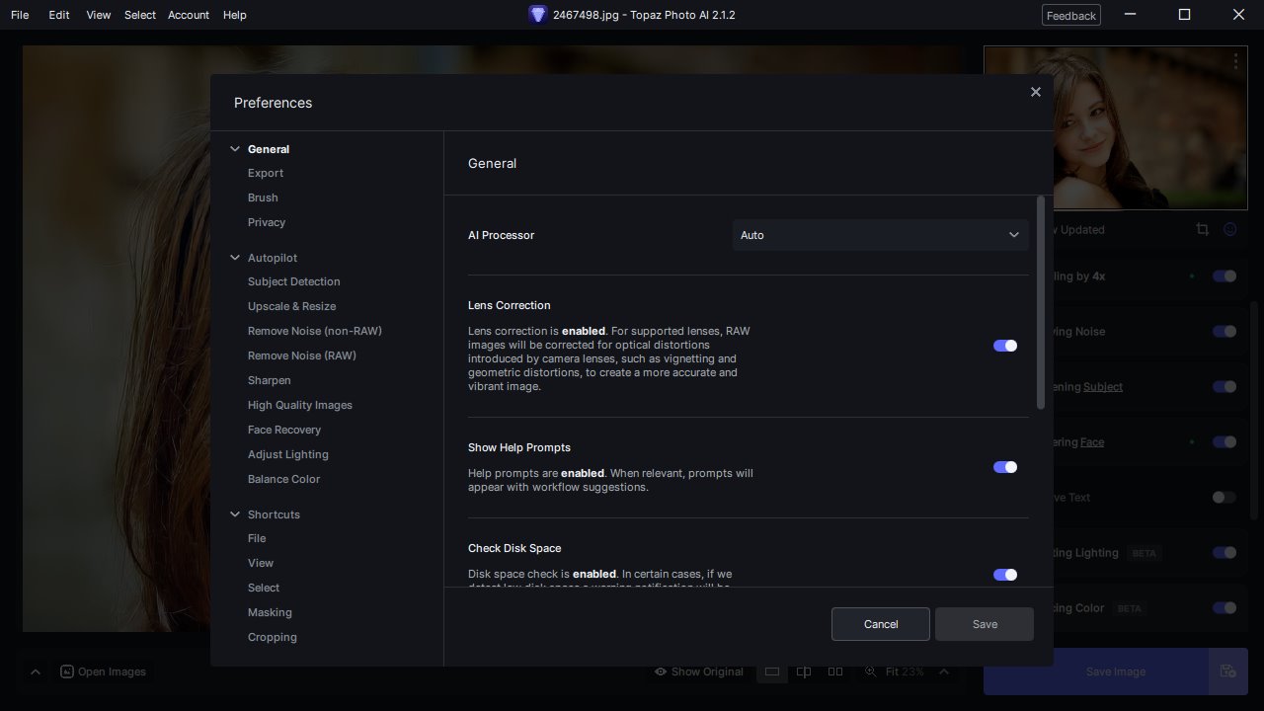Choose the side-by-side view layout icon
Viewport: 1264px width, 711px height.
click(835, 671)
